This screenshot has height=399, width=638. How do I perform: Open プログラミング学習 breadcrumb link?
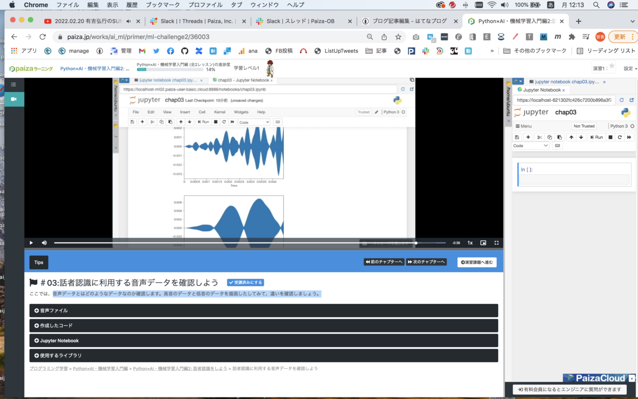tap(48, 368)
